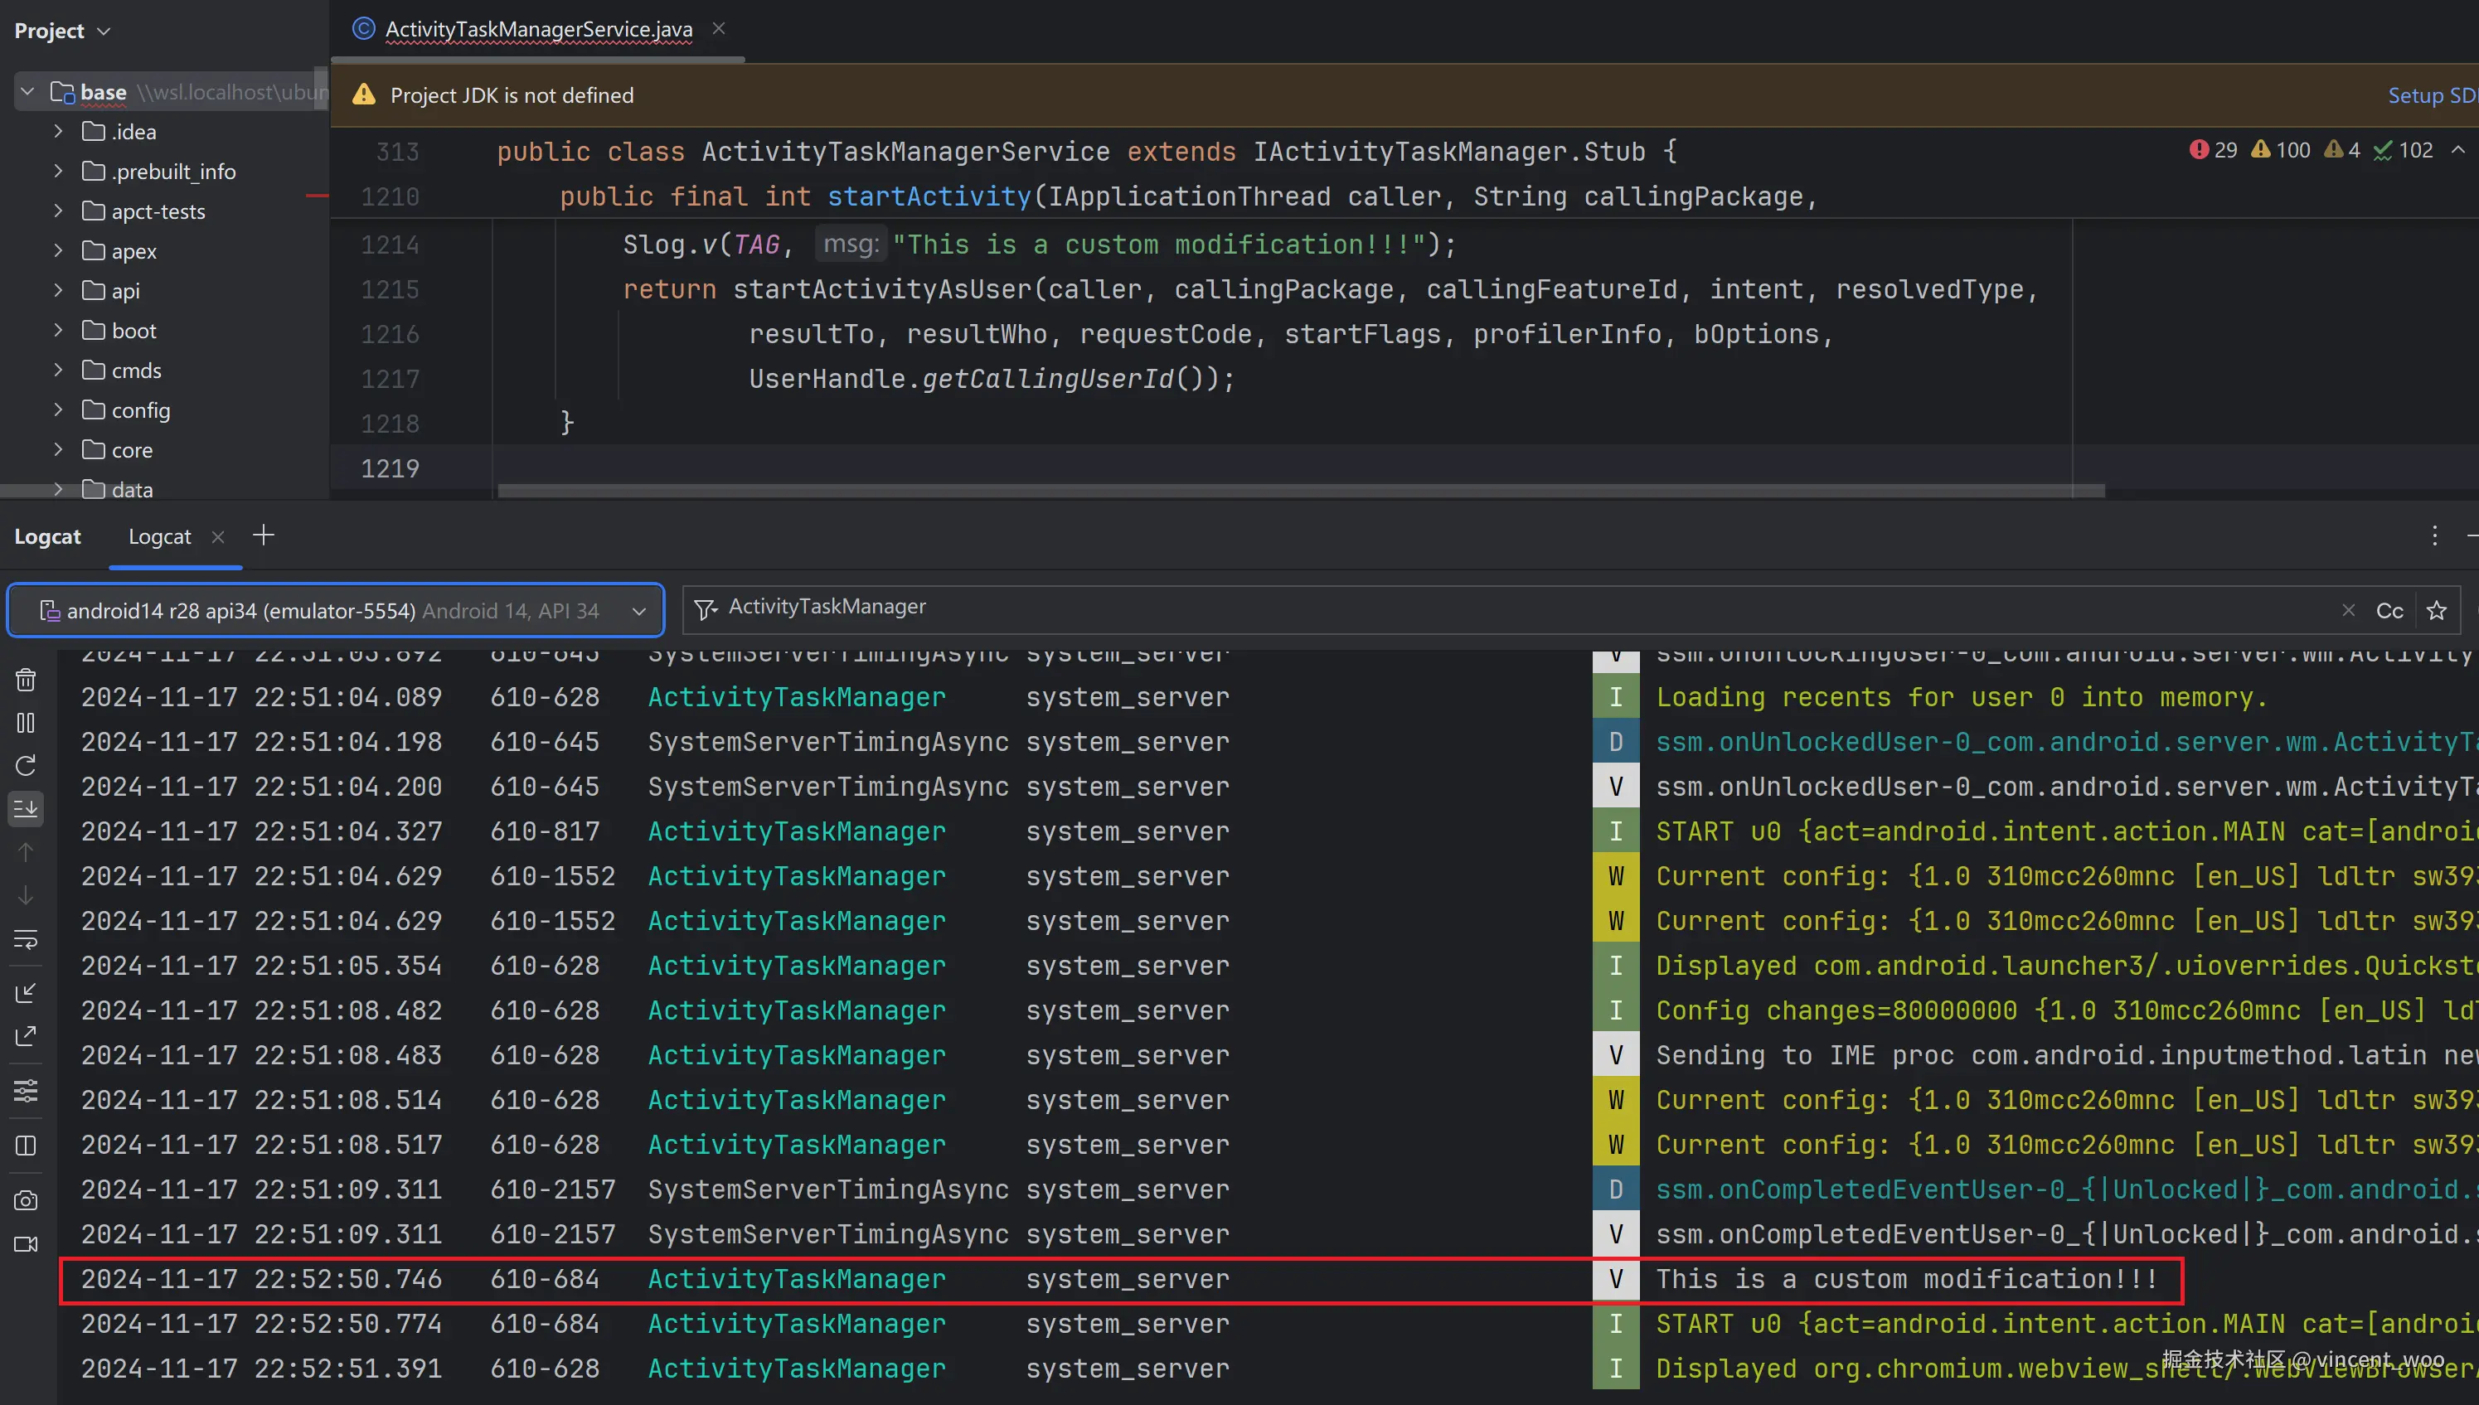
Task: Take a device screenshot with camera icon
Action: tap(26, 1200)
